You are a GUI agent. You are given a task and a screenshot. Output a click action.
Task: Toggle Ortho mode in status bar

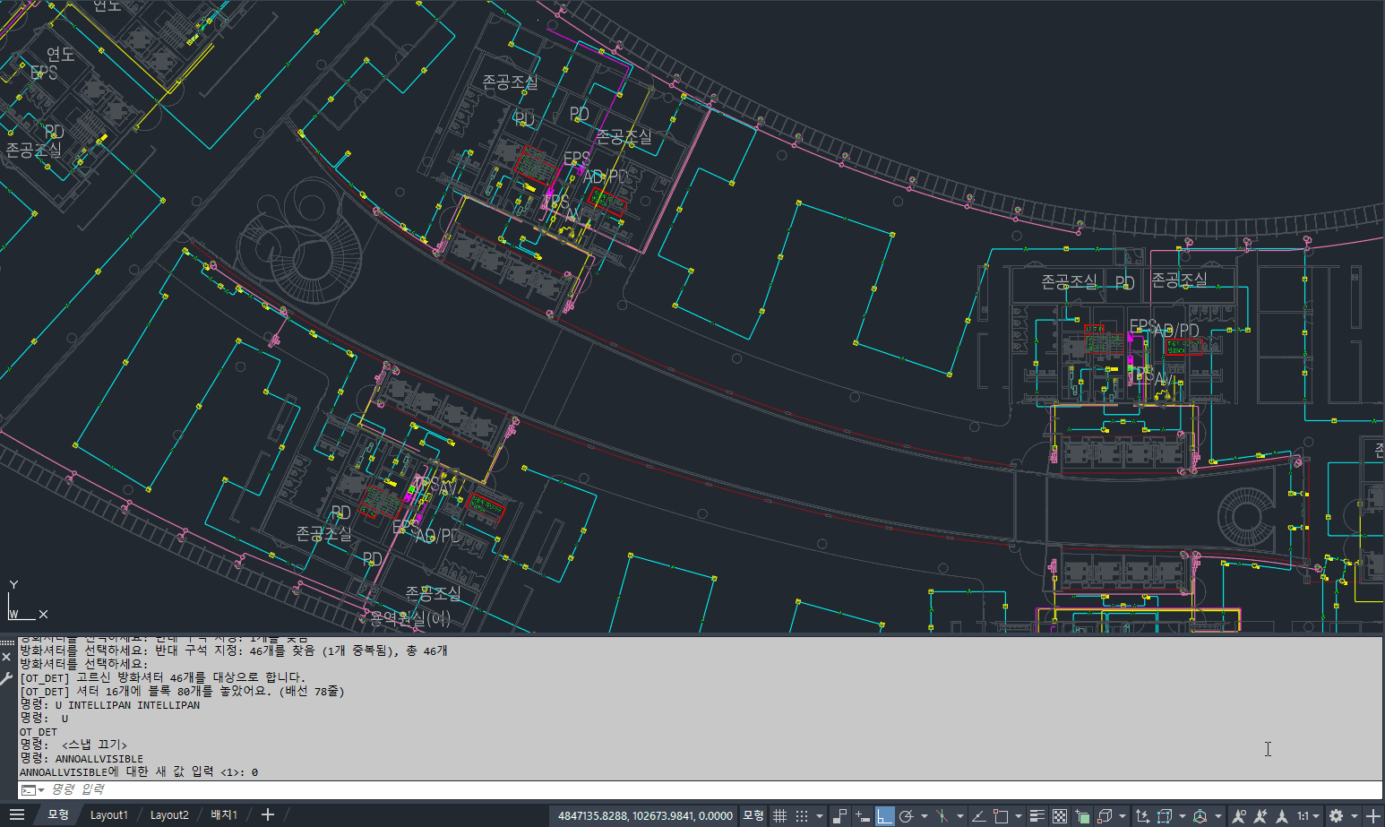[x=885, y=816]
